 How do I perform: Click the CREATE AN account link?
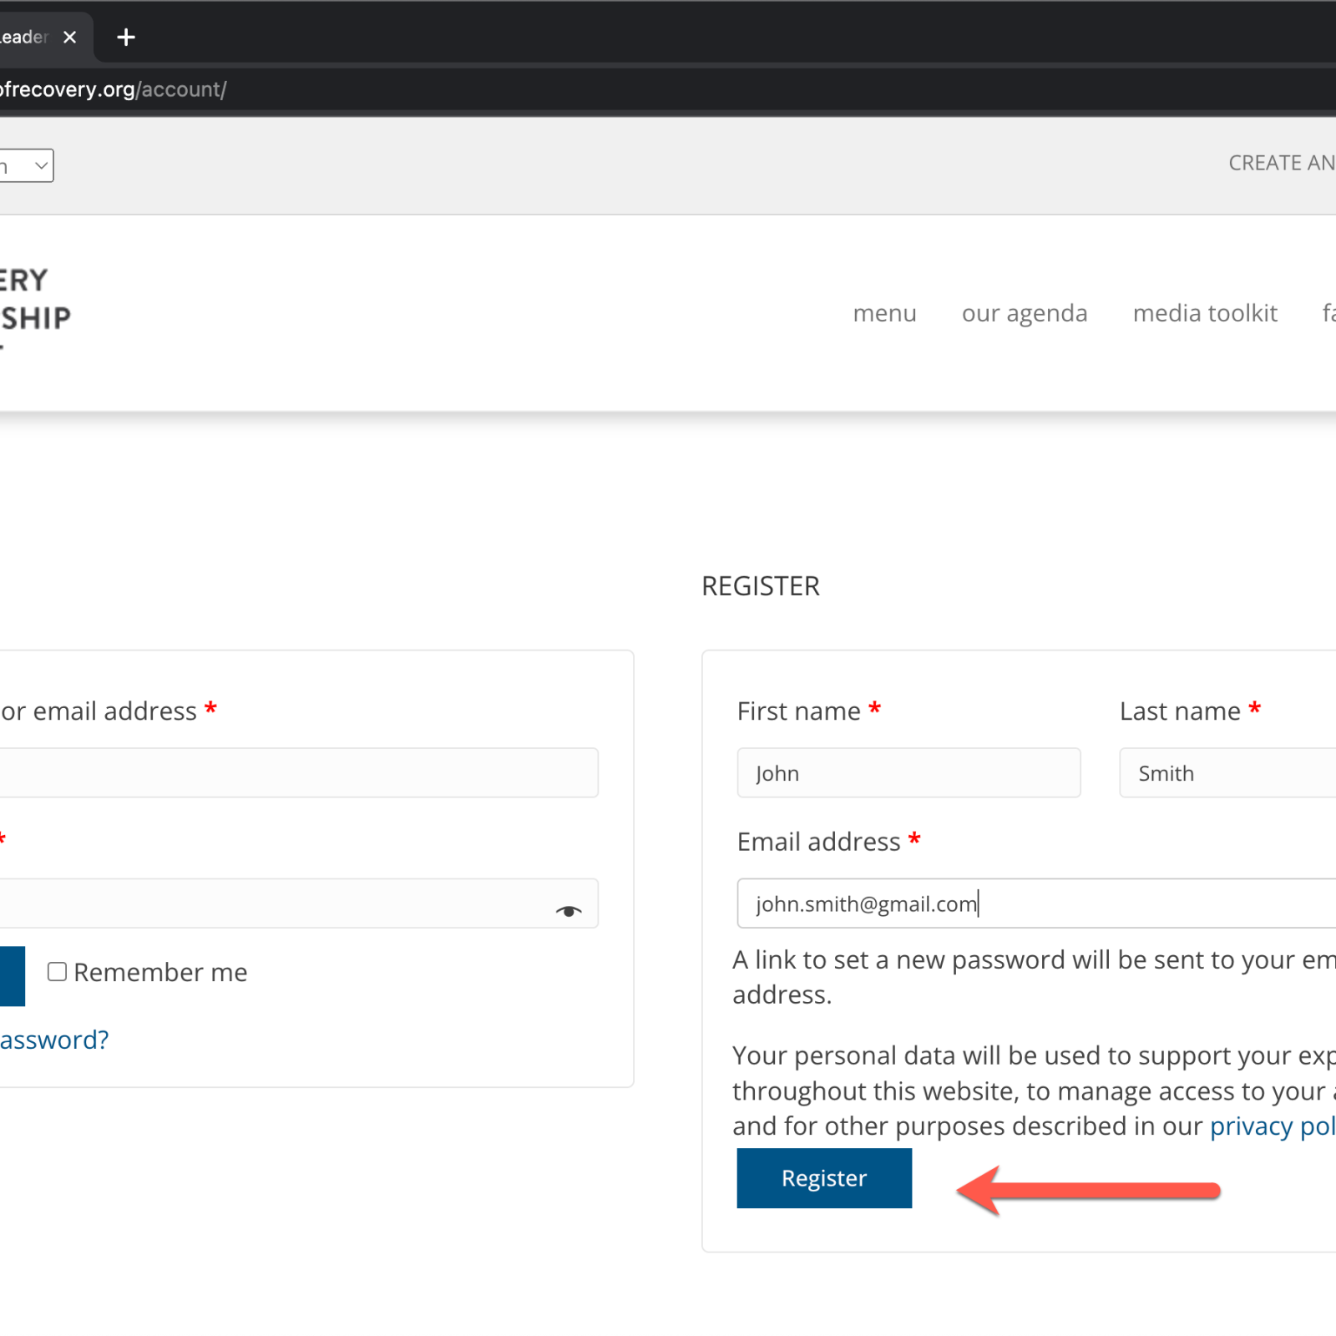(1281, 163)
